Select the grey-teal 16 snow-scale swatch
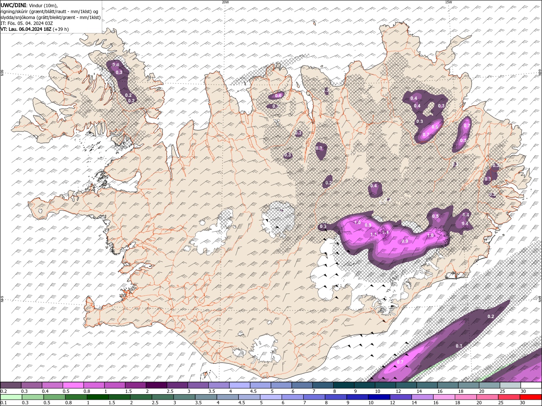The height and width of the screenshot is (406, 542). pos(448,385)
